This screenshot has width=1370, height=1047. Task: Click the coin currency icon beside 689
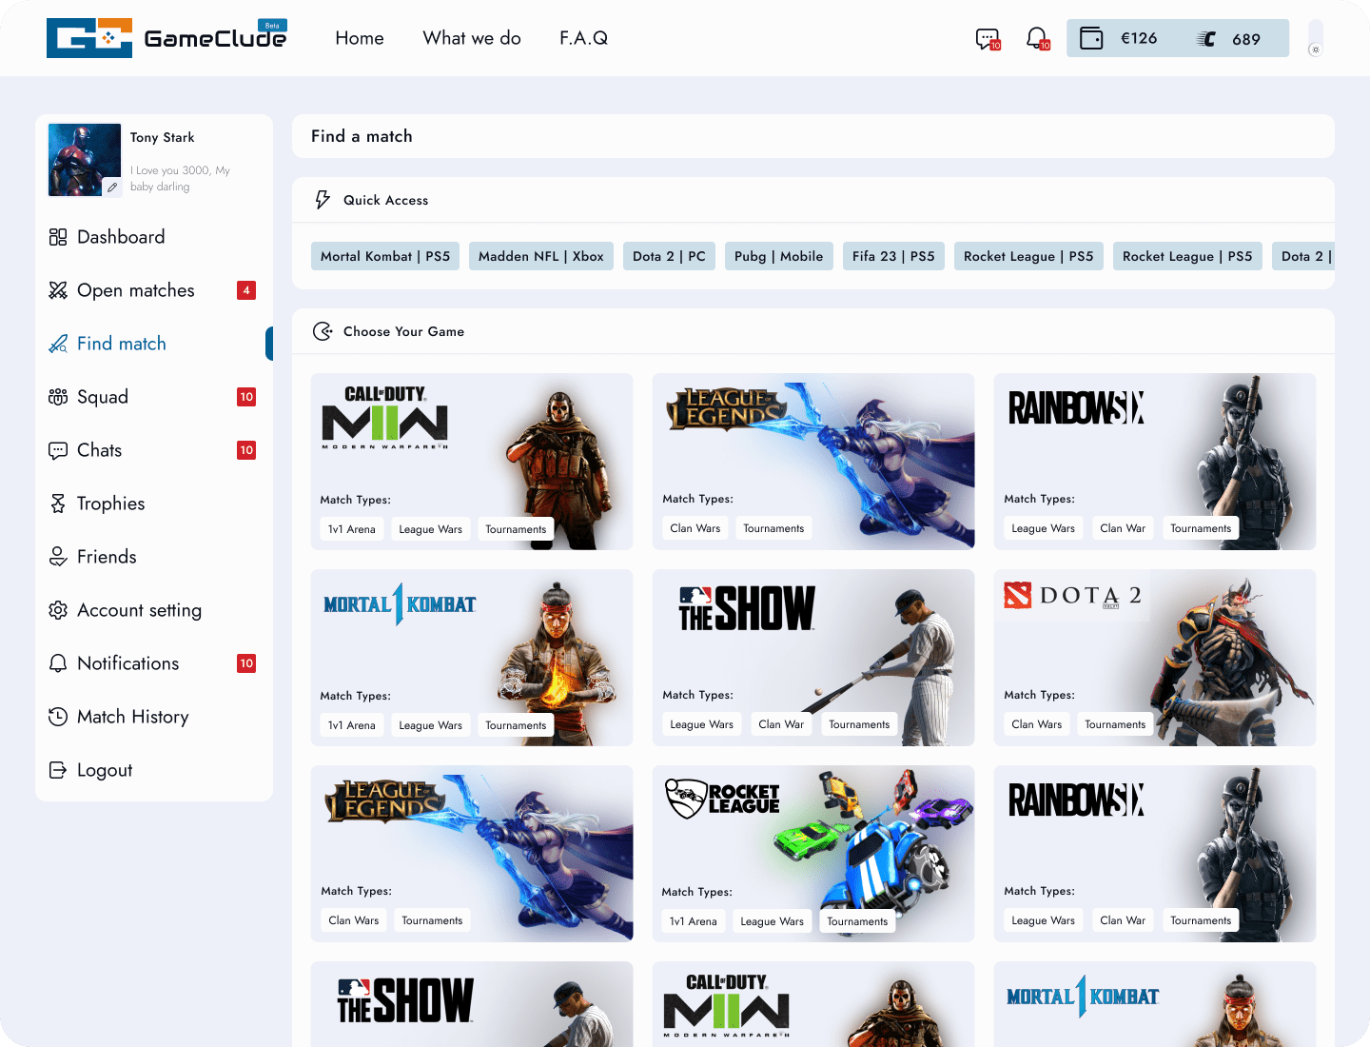click(1206, 39)
